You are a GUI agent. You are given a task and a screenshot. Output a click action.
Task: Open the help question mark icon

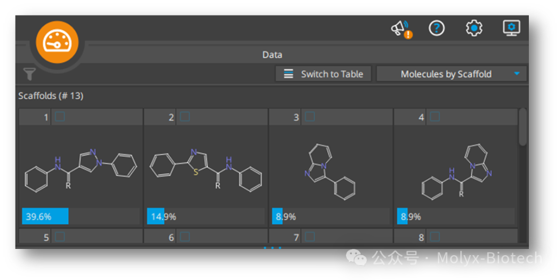pyautogui.click(x=437, y=28)
